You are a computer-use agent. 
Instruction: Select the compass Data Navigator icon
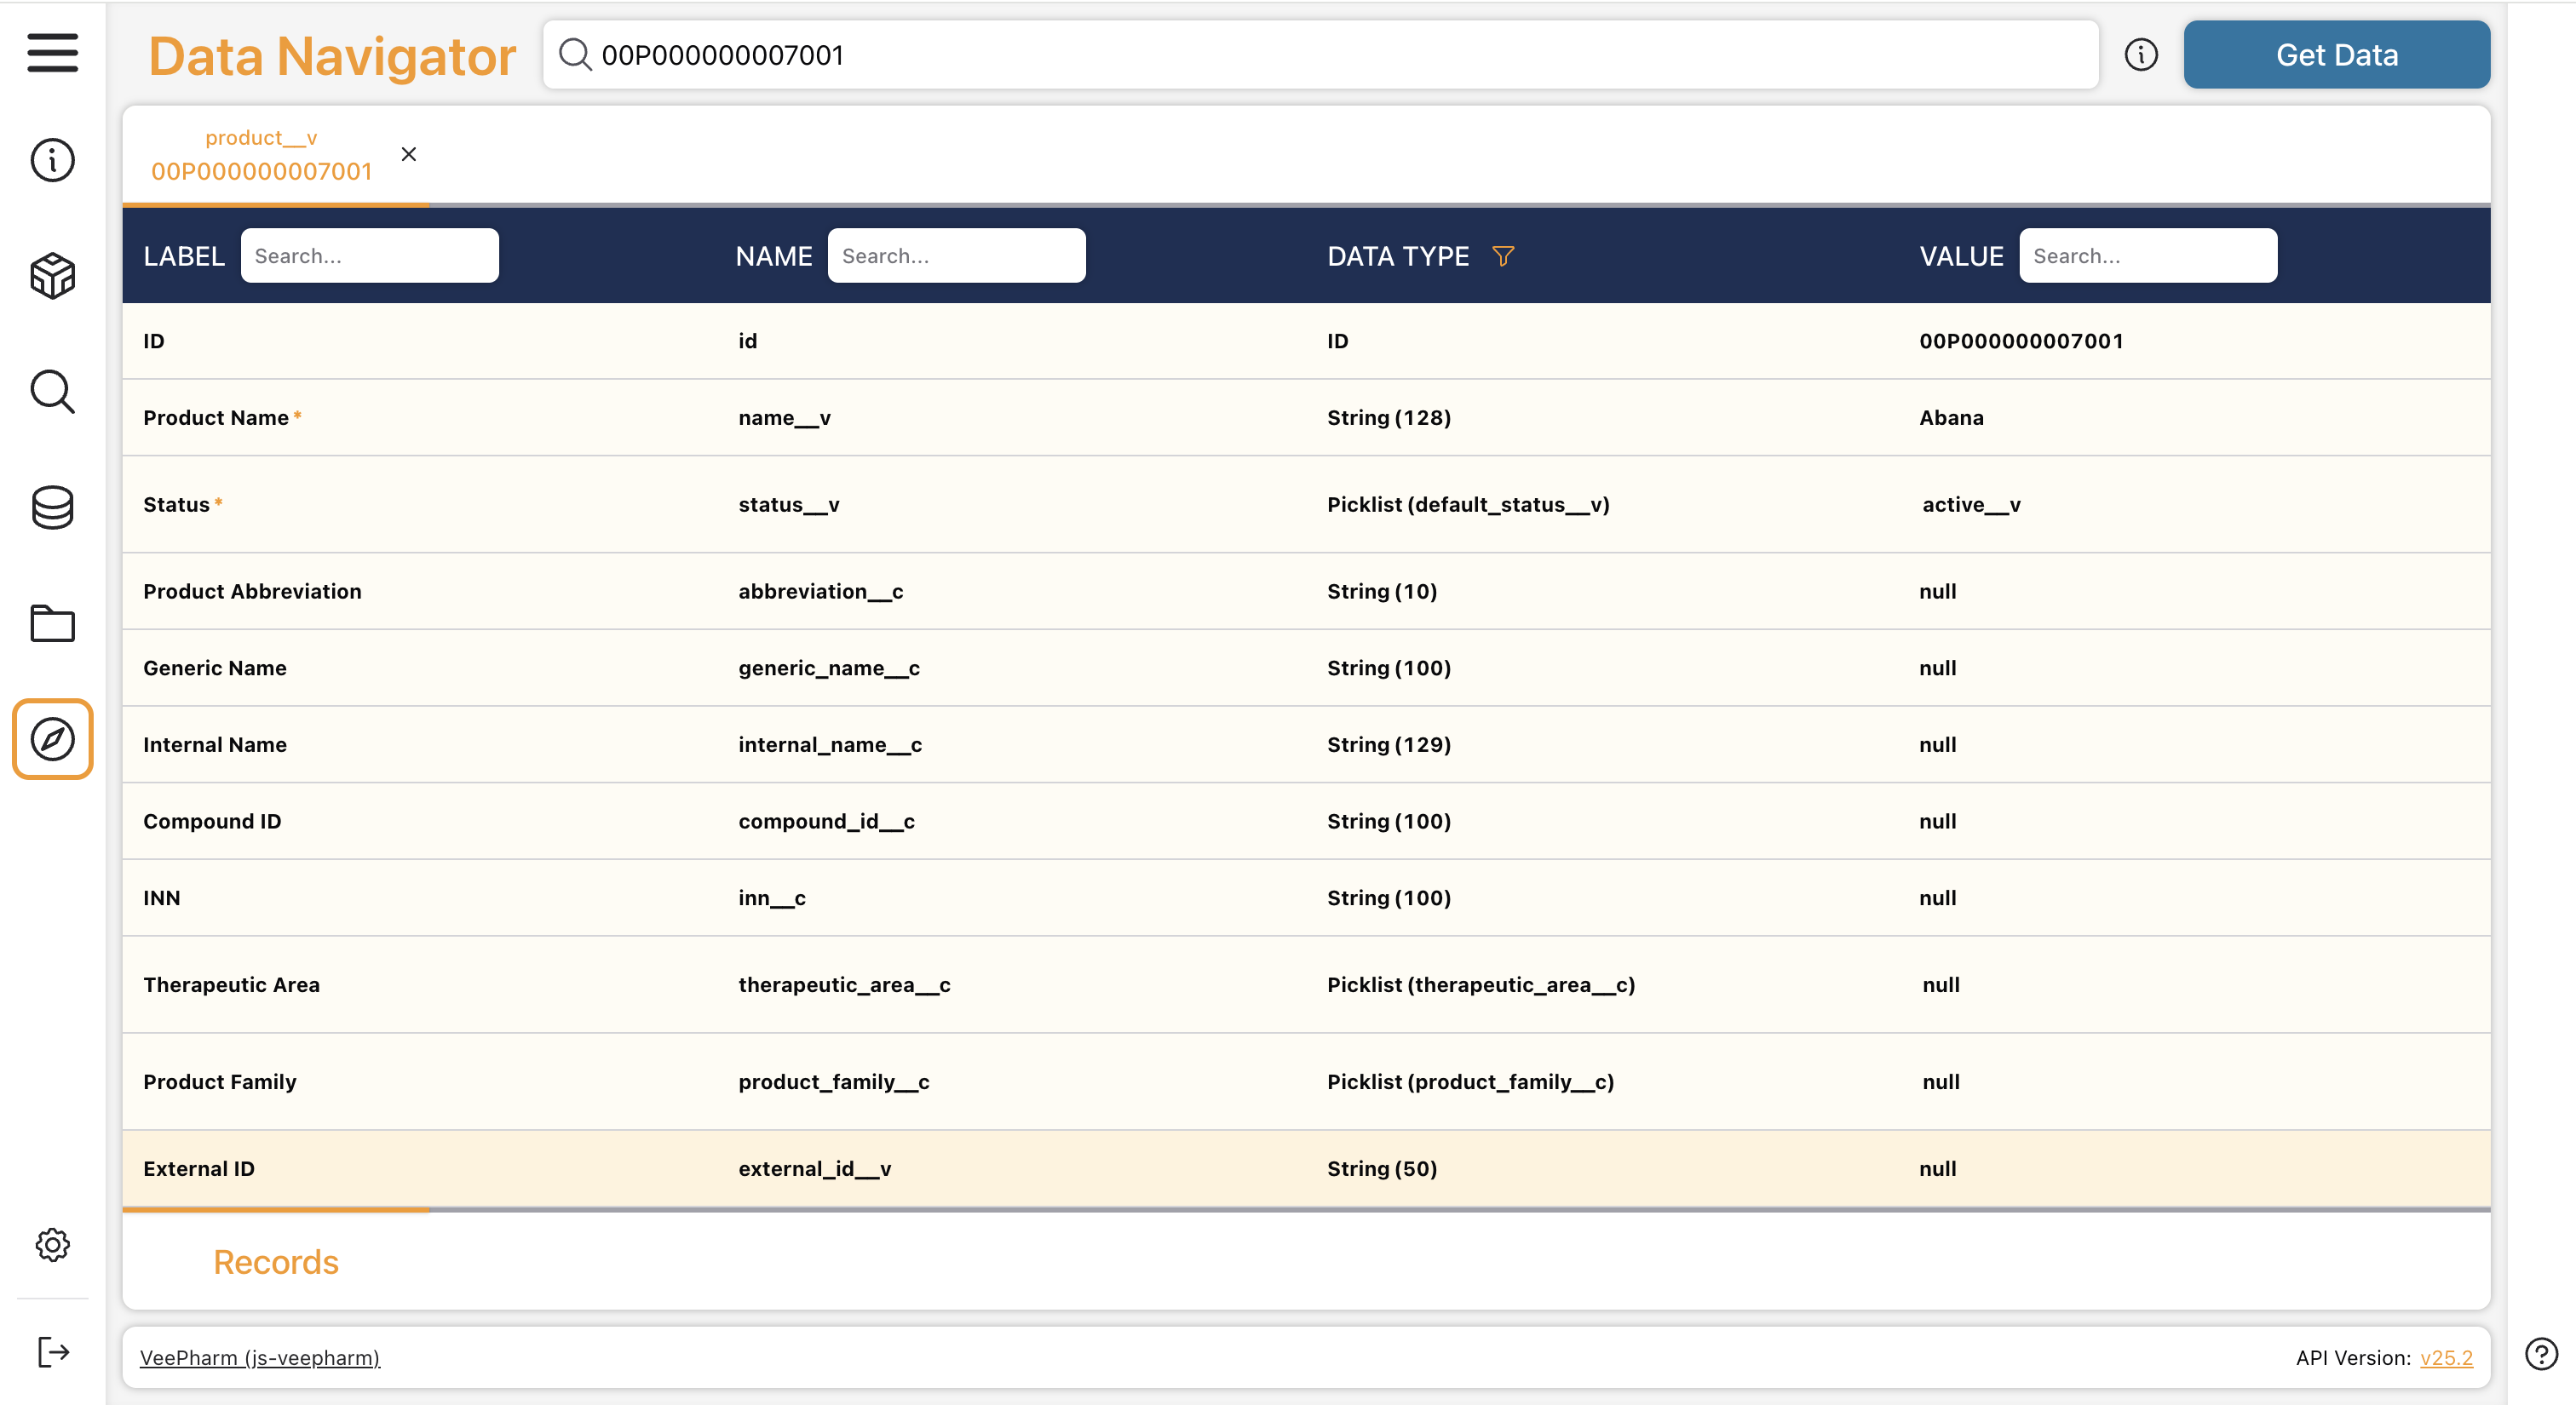click(x=52, y=739)
